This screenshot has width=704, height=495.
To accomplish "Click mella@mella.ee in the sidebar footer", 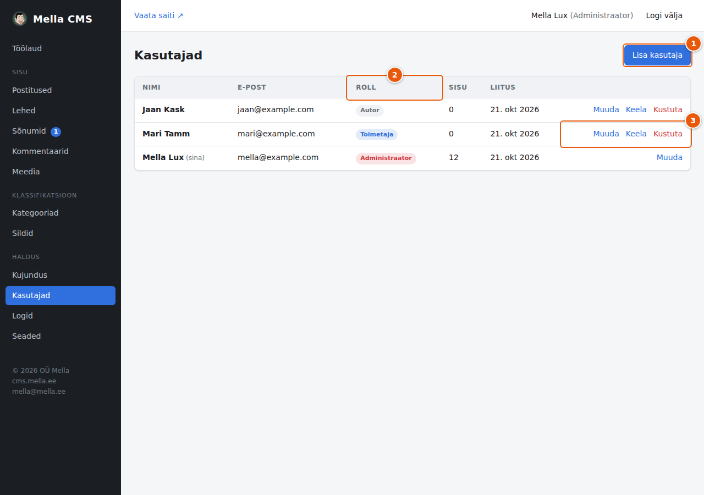I will click(38, 392).
